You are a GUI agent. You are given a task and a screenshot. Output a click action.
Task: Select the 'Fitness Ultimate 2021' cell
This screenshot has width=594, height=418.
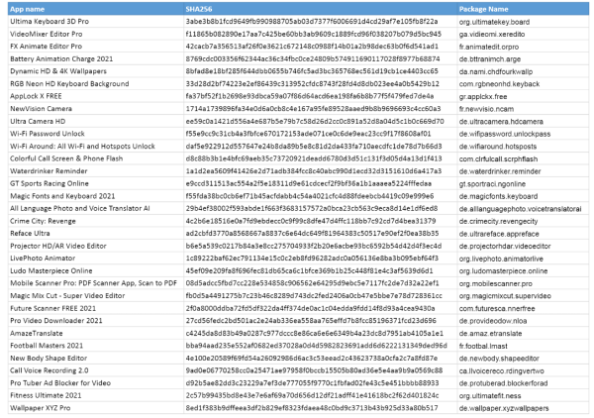tap(95, 395)
